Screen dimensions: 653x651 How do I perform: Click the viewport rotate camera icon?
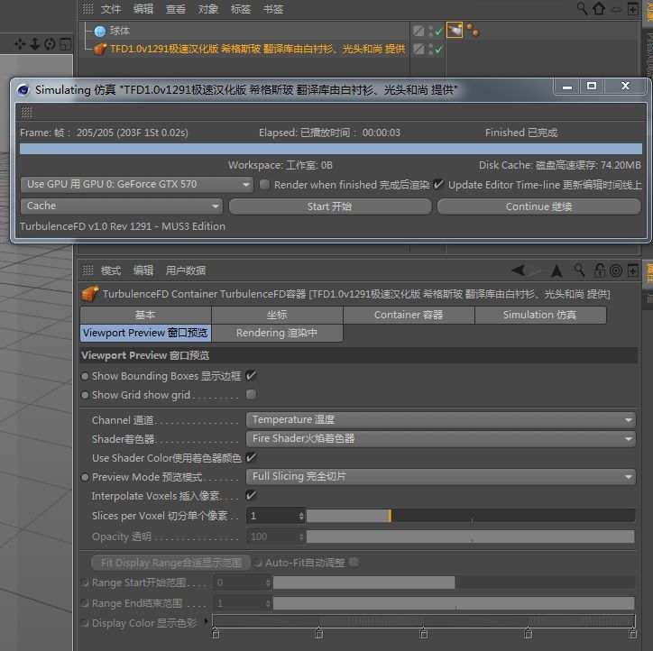[50, 43]
